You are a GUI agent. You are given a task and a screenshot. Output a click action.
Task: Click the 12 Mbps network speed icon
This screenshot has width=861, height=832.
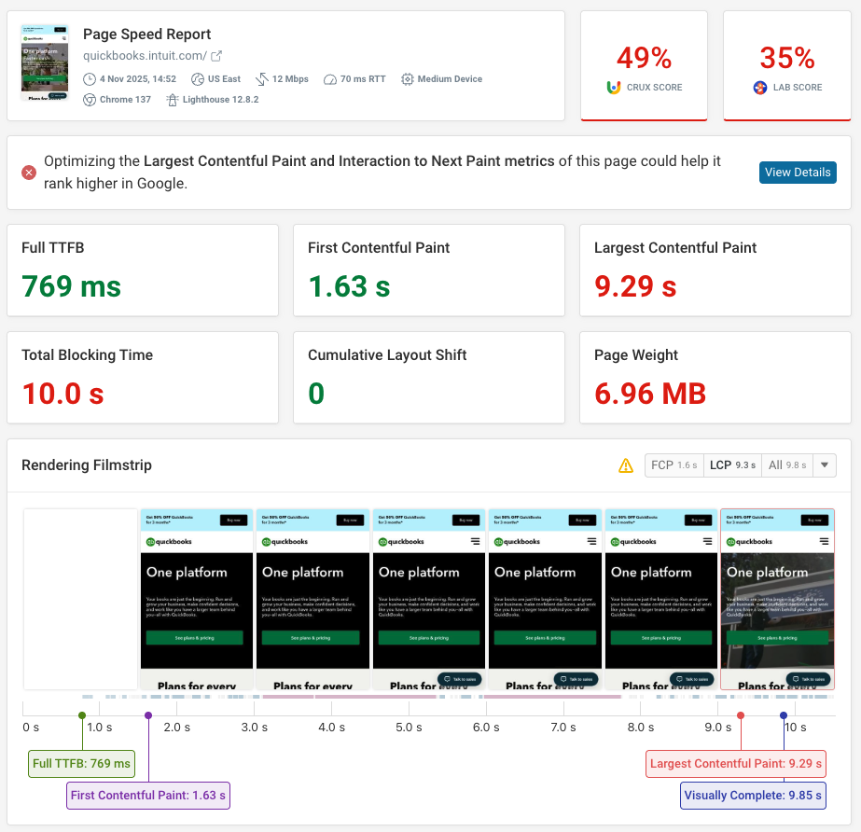pyautogui.click(x=262, y=78)
